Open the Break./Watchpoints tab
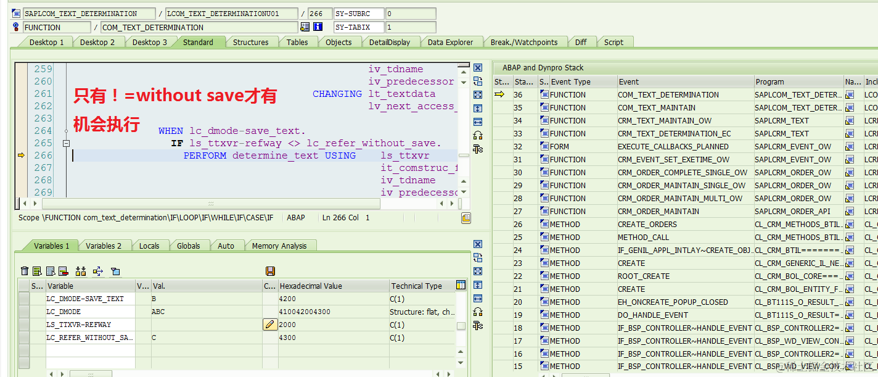The width and height of the screenshot is (878, 377). click(x=524, y=42)
